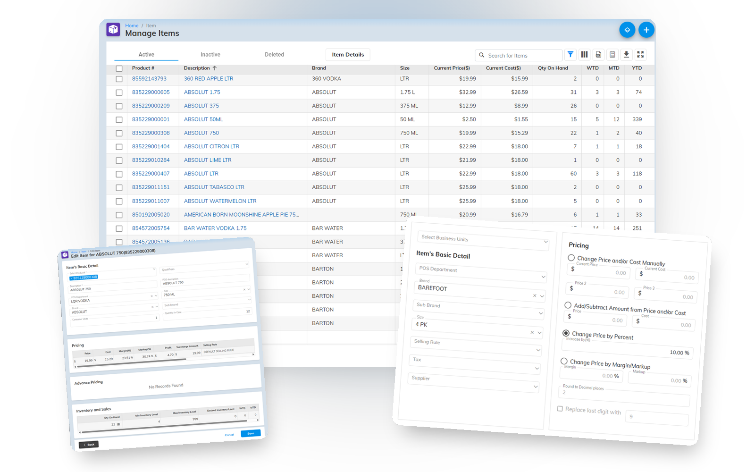Screen dimensions: 755x472
Task: Sort by the Qty On Hand column header
Action: [x=553, y=68]
